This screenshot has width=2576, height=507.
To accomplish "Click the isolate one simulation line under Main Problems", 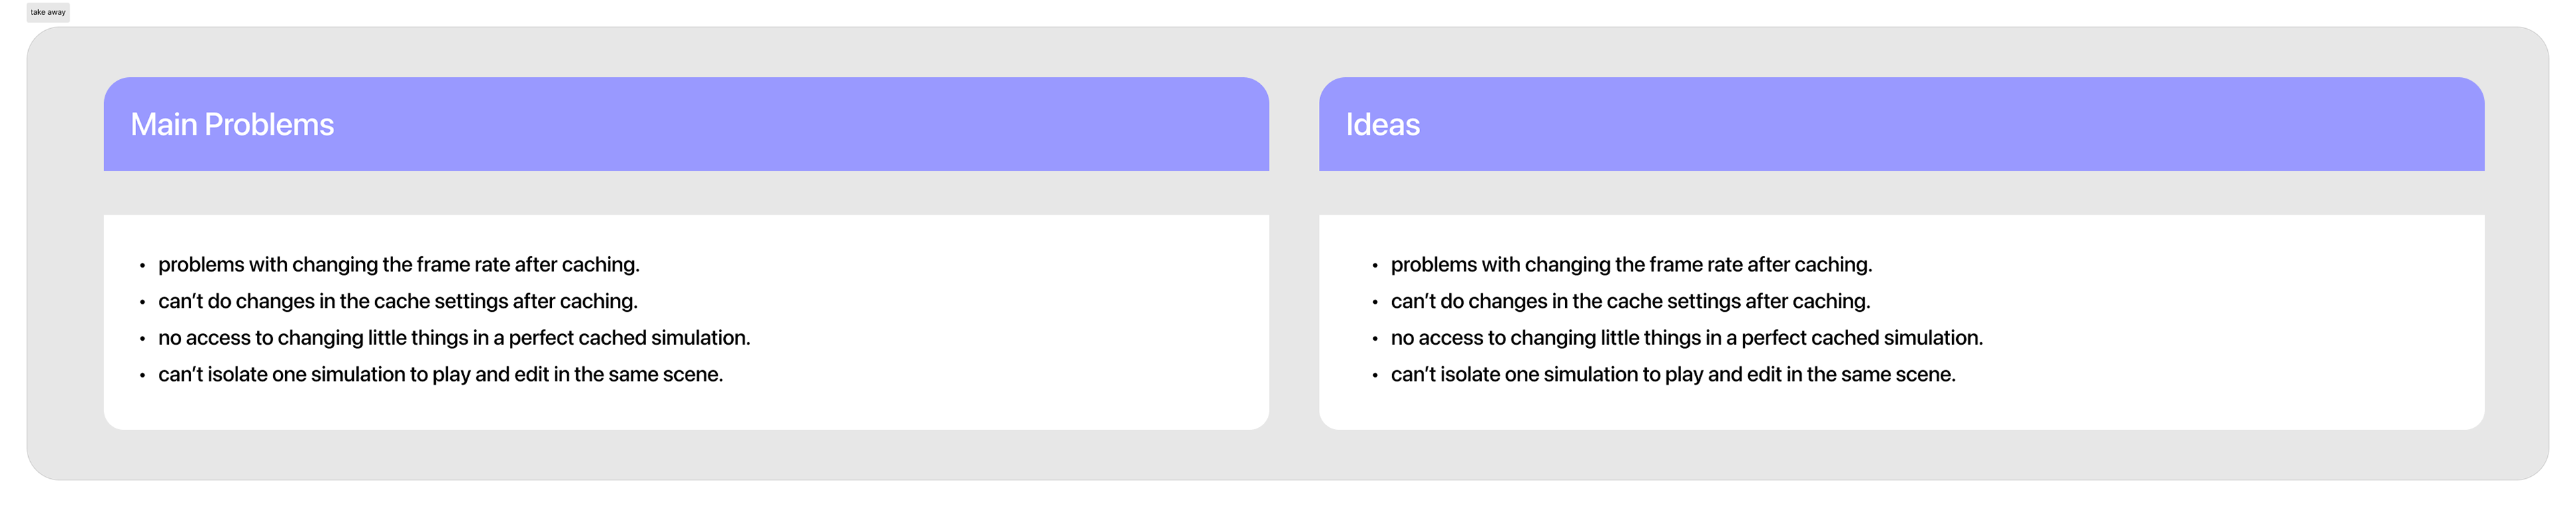I will pyautogui.click(x=441, y=374).
